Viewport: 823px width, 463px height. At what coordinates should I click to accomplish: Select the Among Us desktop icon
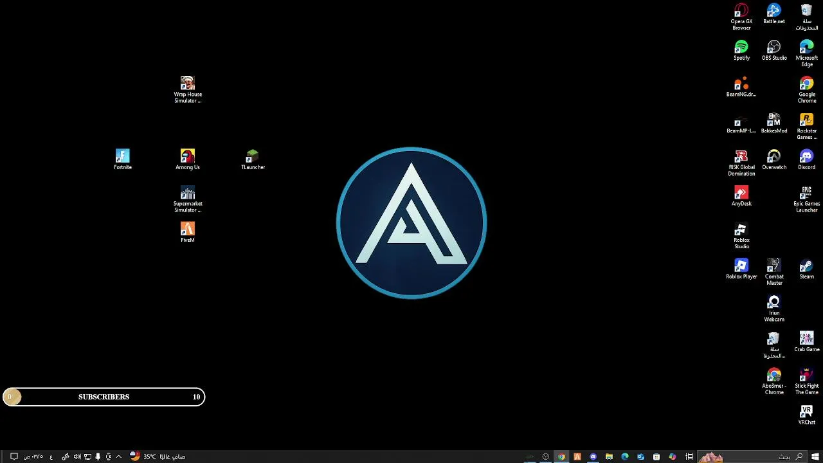pyautogui.click(x=188, y=160)
